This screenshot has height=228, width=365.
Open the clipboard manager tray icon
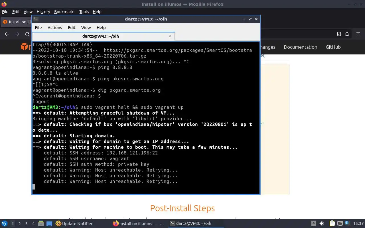point(332,224)
